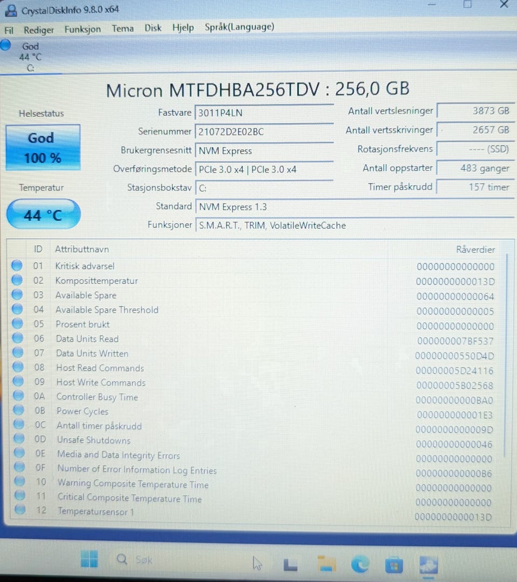Click the Antall vertslesninger value 3873 GB

point(476,110)
